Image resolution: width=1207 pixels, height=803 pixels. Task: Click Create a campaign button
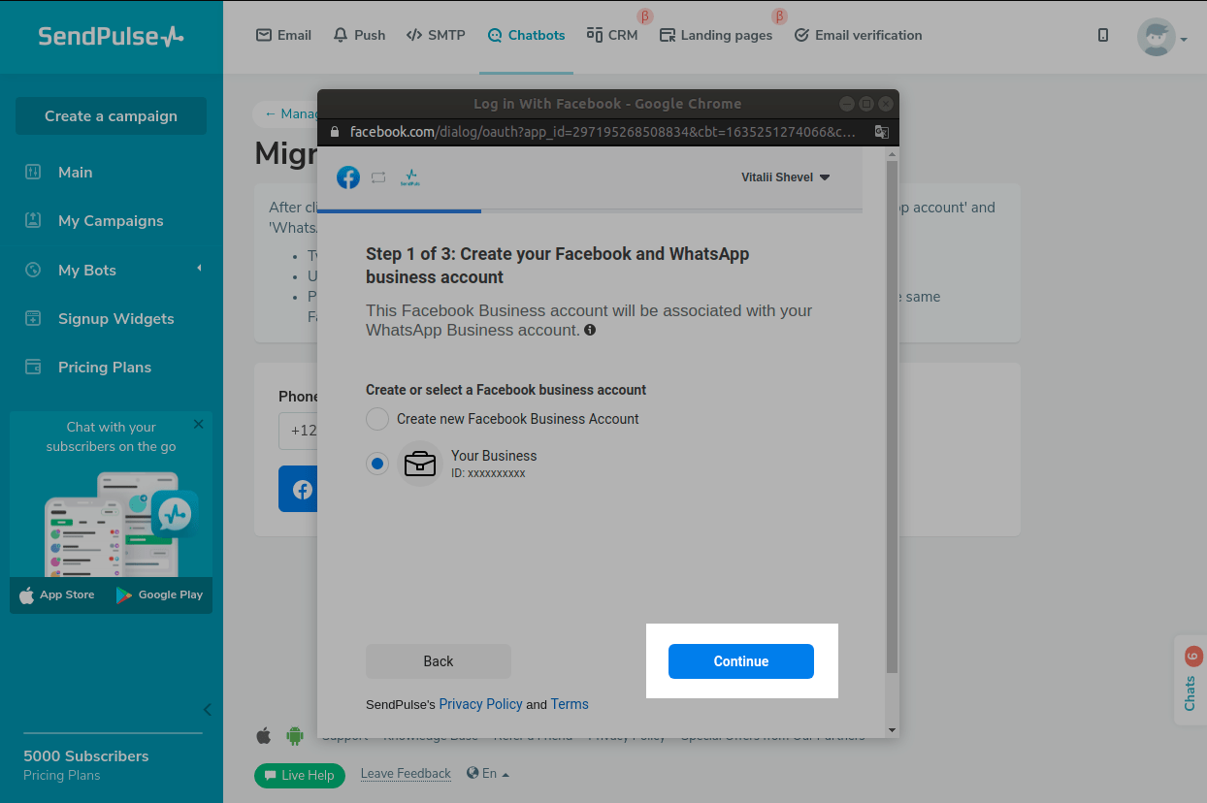pyautogui.click(x=111, y=115)
